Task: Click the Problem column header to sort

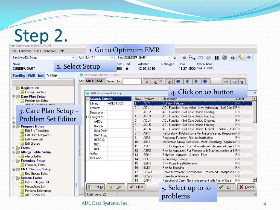Action: [x=152, y=99]
